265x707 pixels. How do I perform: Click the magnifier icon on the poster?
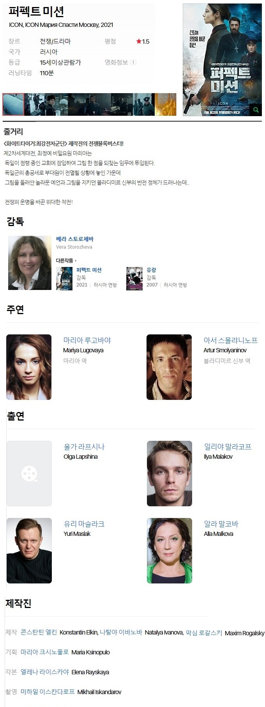(256, 110)
